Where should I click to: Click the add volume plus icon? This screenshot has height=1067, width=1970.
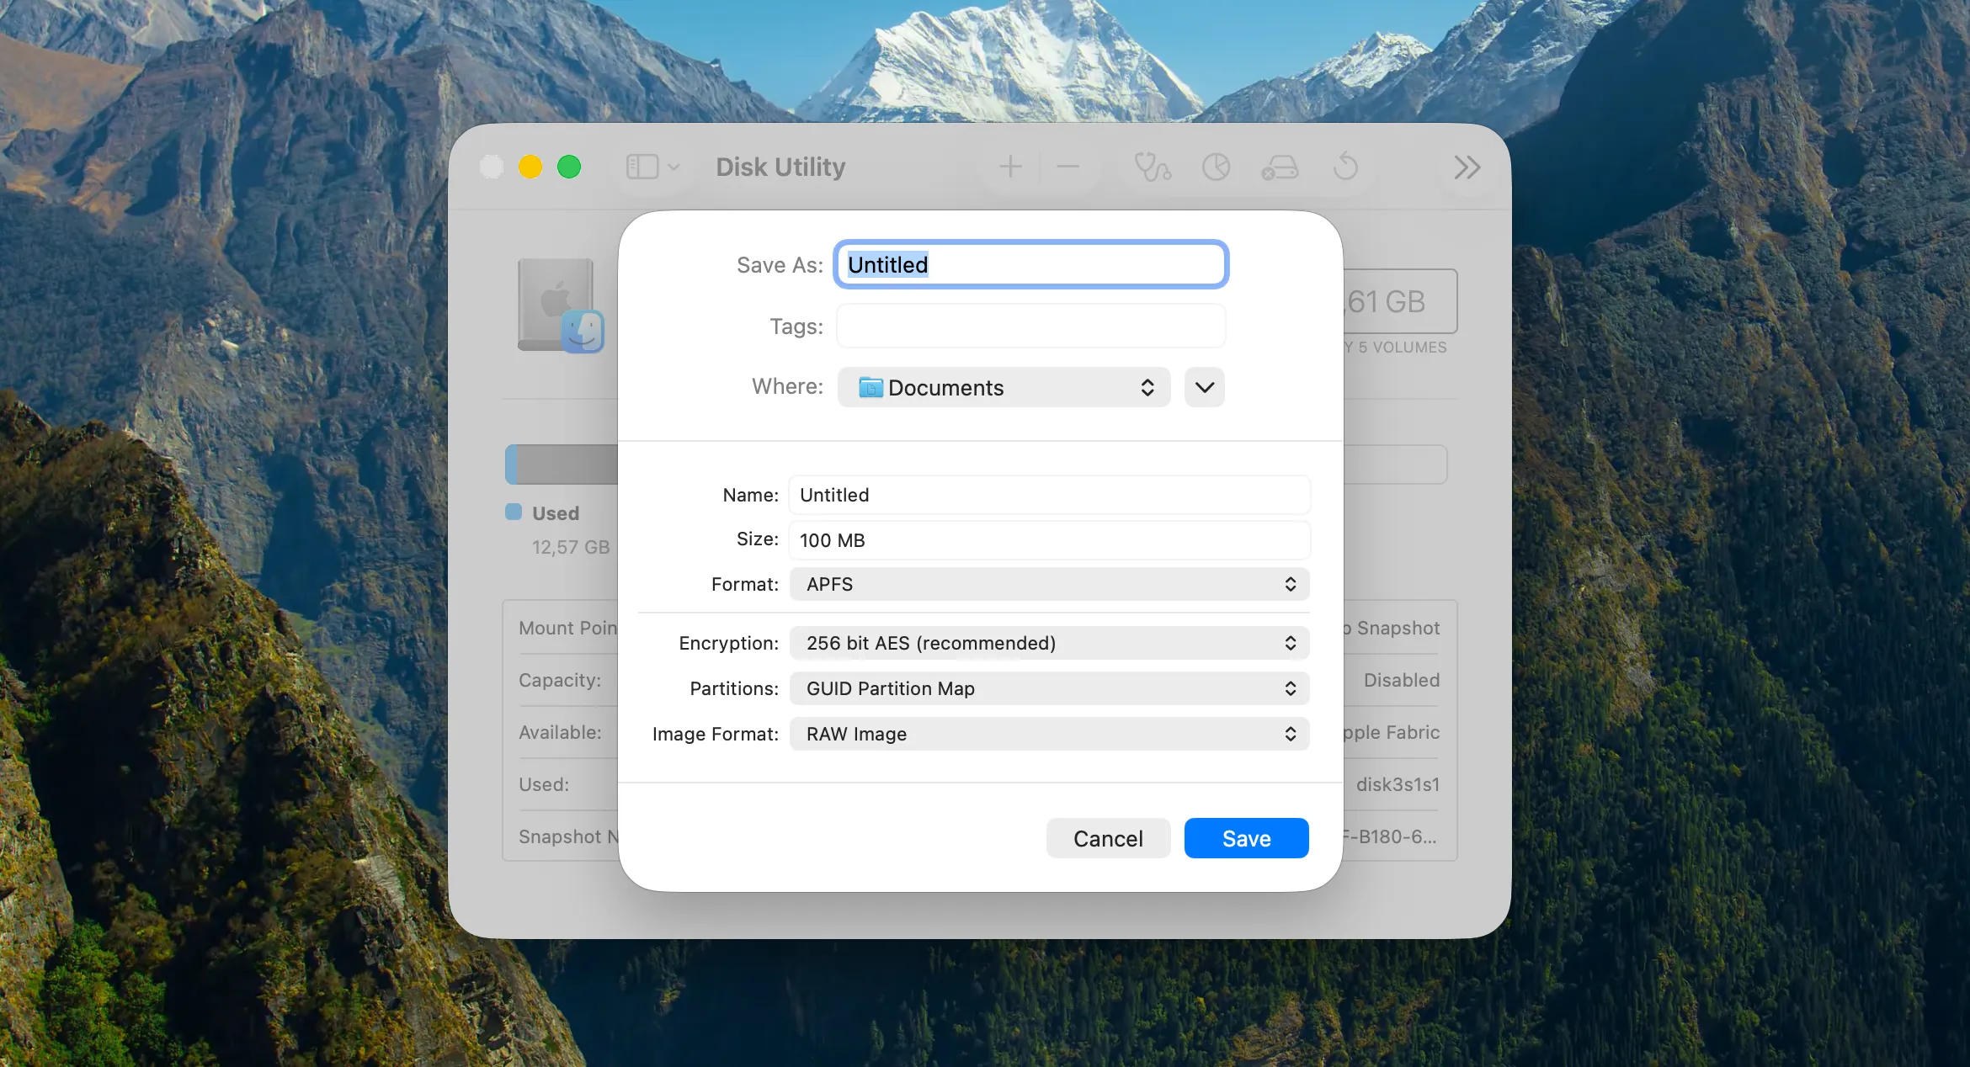pyautogui.click(x=1010, y=167)
